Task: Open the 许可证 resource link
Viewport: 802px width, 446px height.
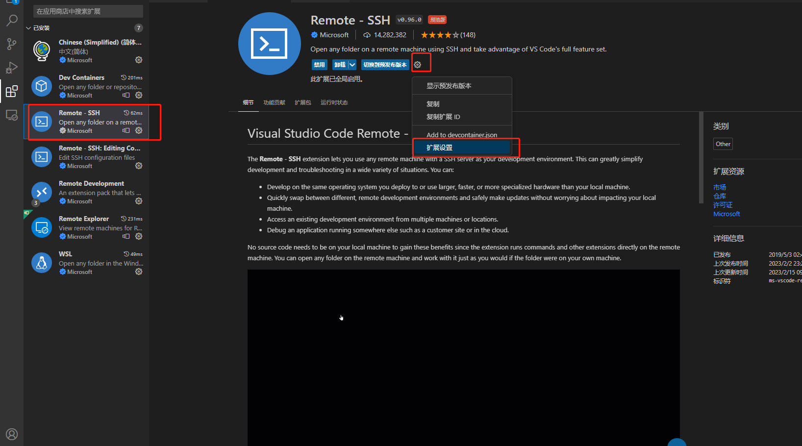Action: 723,205
